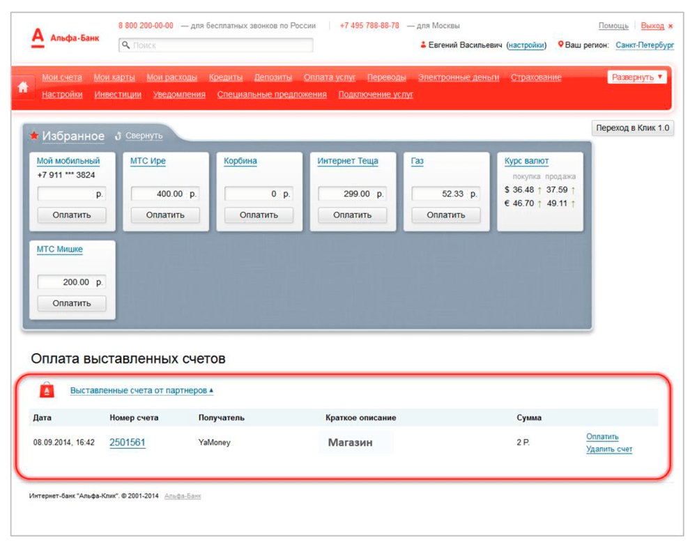
Task: Open the Корбина favorite link
Action: point(240,161)
